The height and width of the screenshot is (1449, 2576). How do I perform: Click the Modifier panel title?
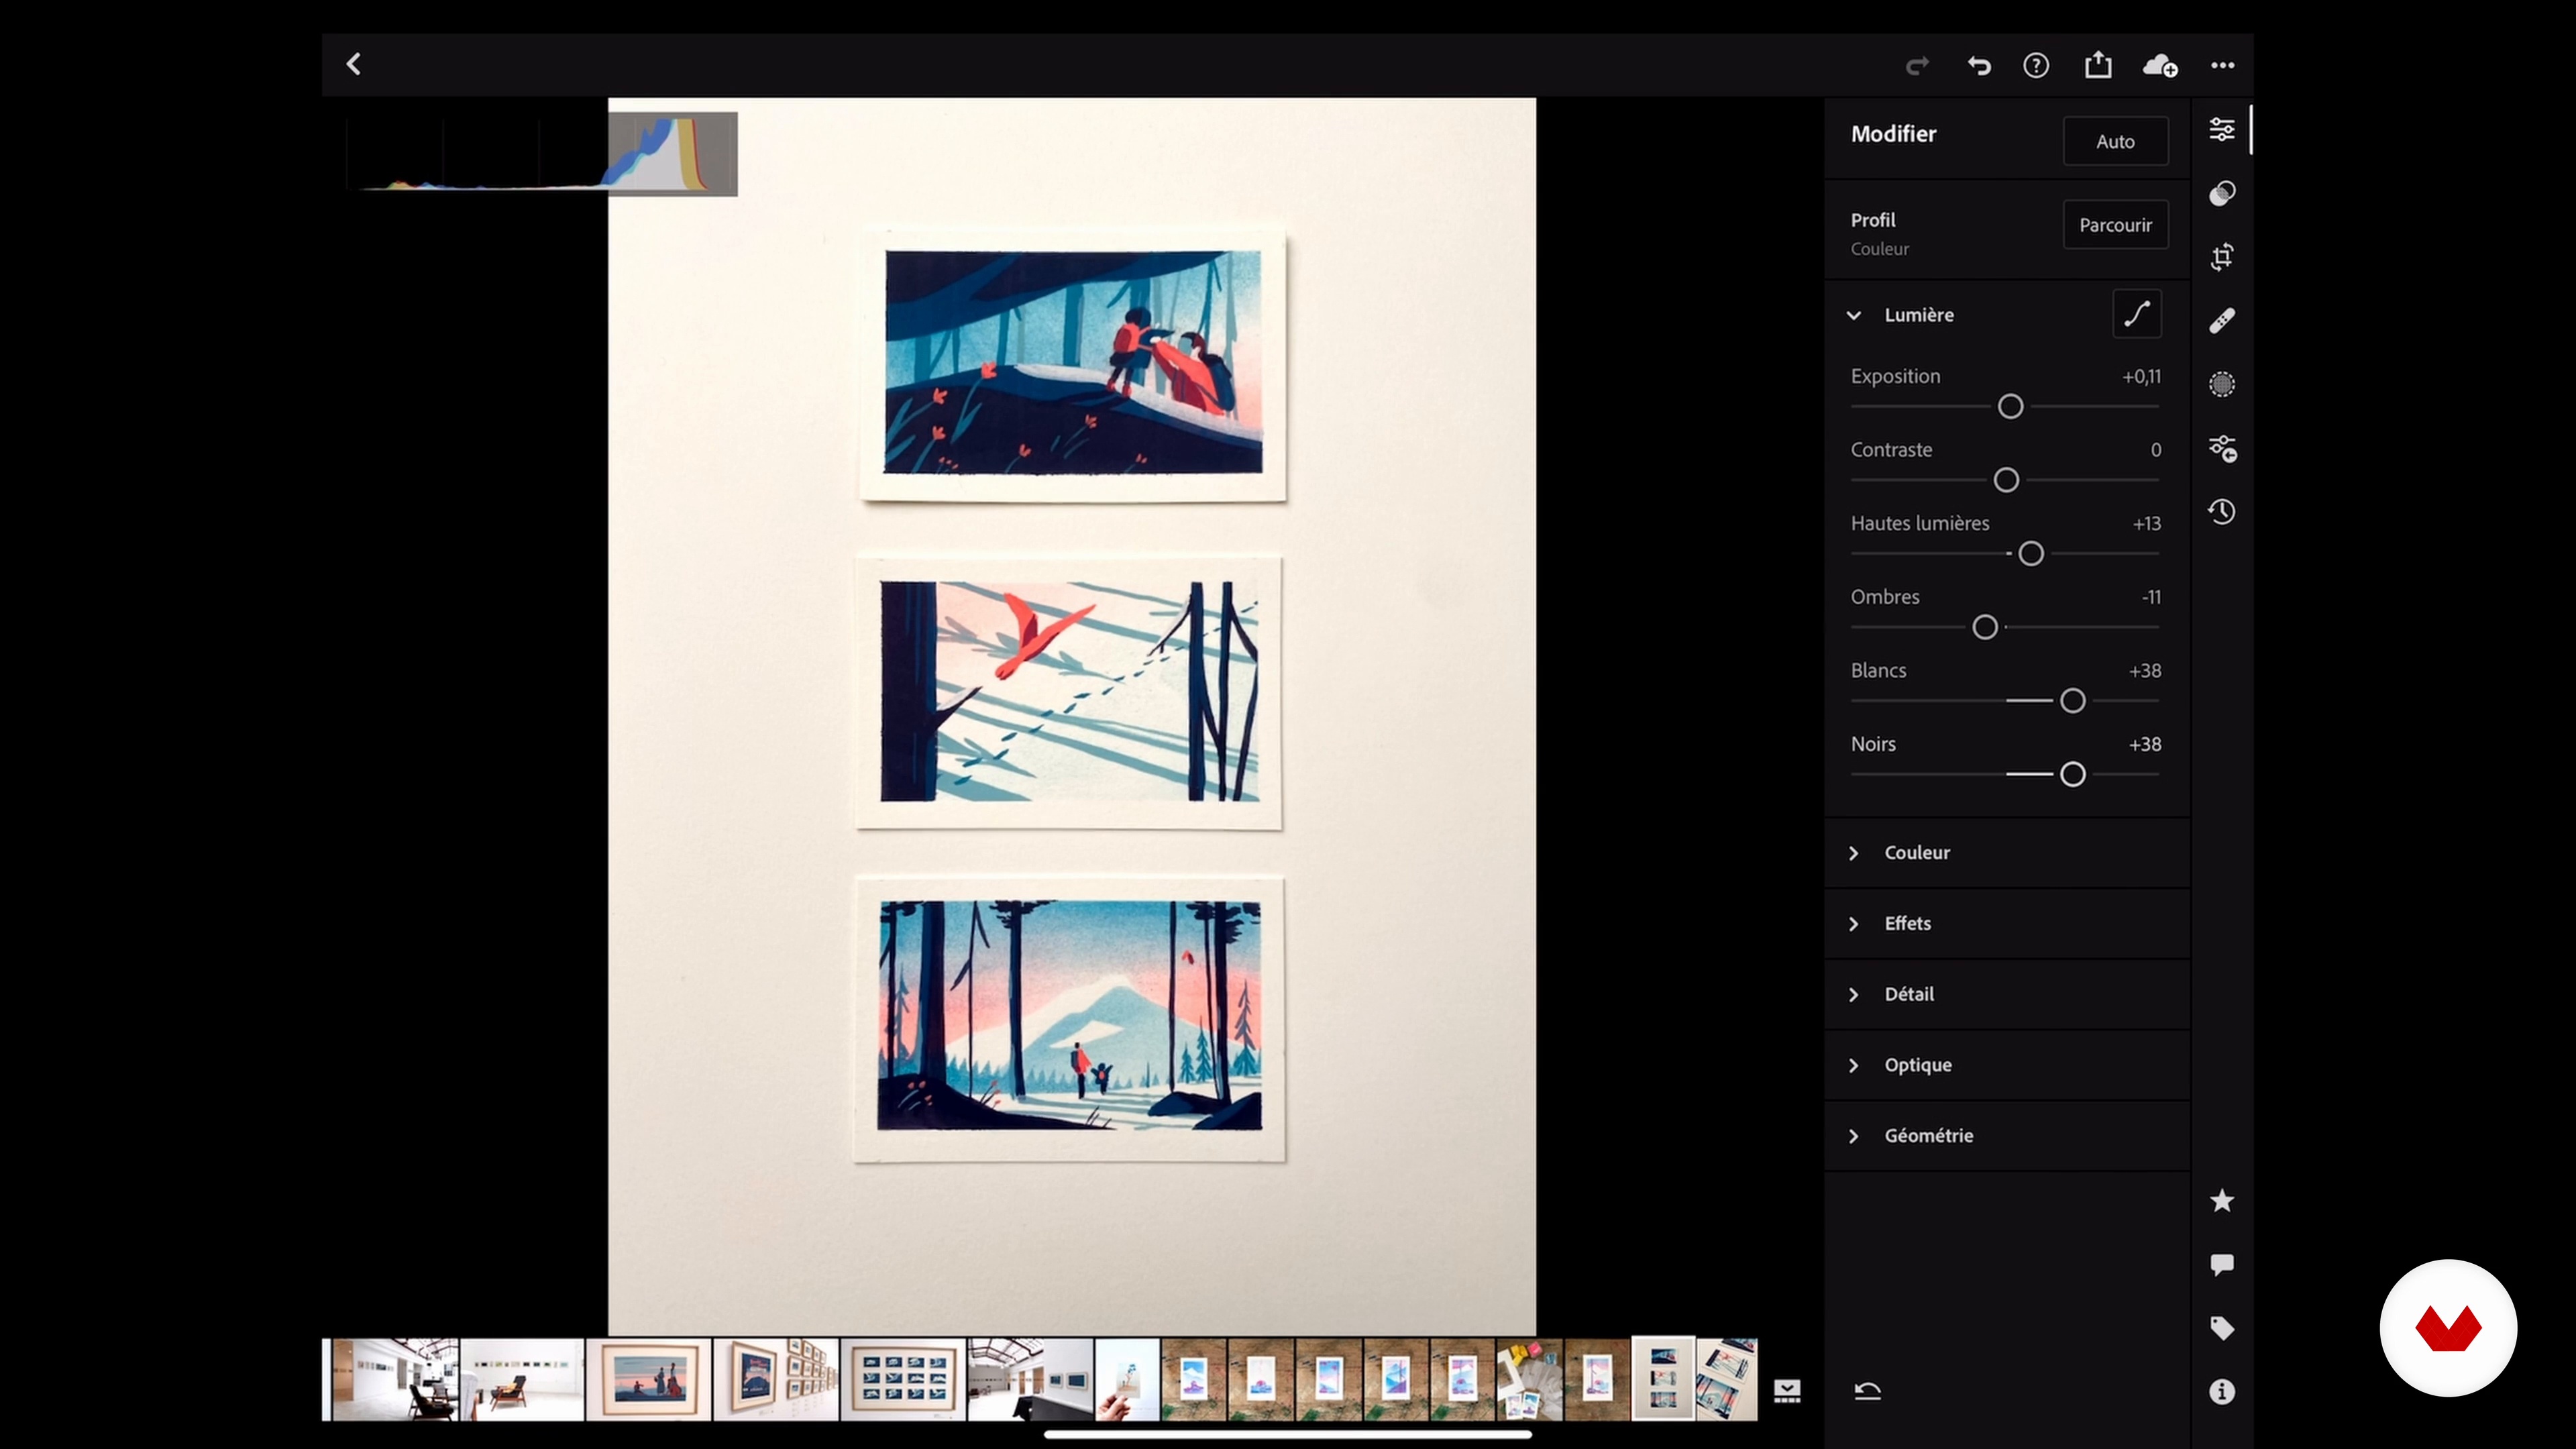coord(1893,134)
